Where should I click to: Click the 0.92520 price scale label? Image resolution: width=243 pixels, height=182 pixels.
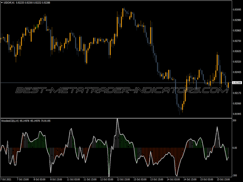click(237, 62)
